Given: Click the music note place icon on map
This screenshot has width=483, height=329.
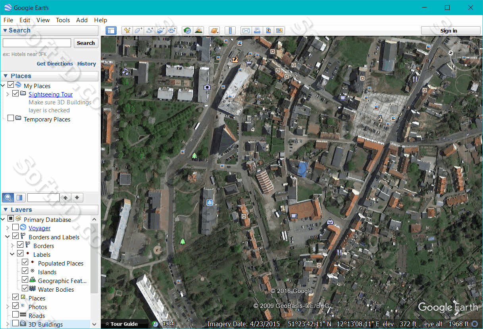Looking at the screenshot, I should click(125, 71).
